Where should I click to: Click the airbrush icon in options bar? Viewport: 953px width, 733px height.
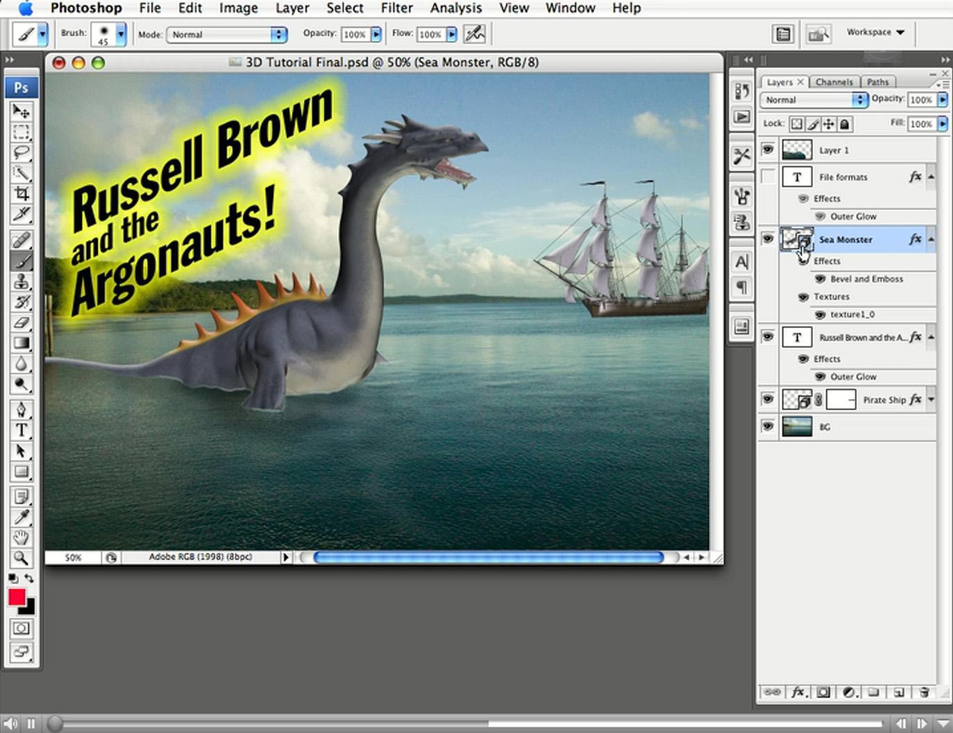(x=474, y=34)
